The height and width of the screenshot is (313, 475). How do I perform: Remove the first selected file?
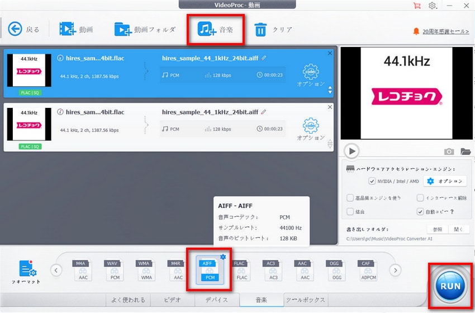point(330,53)
